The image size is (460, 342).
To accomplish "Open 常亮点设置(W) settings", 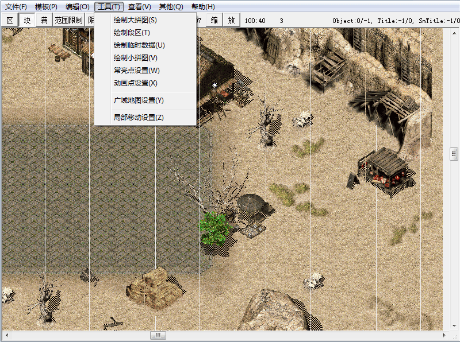I will (x=145, y=70).
